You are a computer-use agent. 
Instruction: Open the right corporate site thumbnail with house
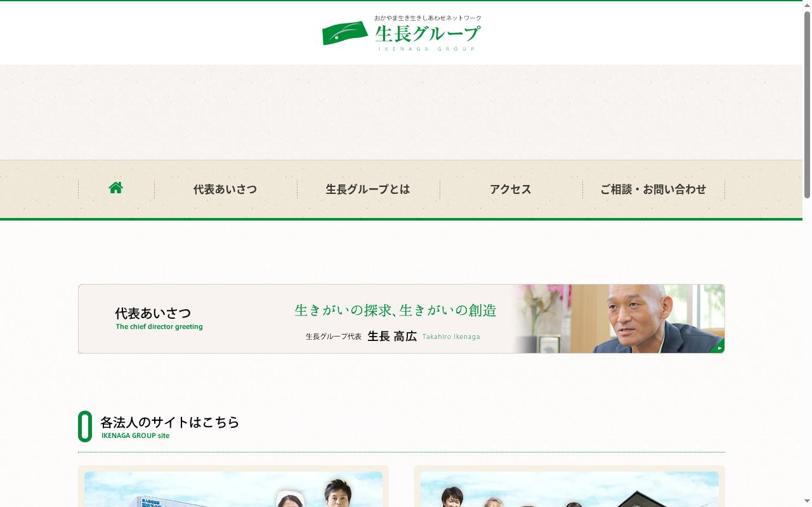coord(570,489)
